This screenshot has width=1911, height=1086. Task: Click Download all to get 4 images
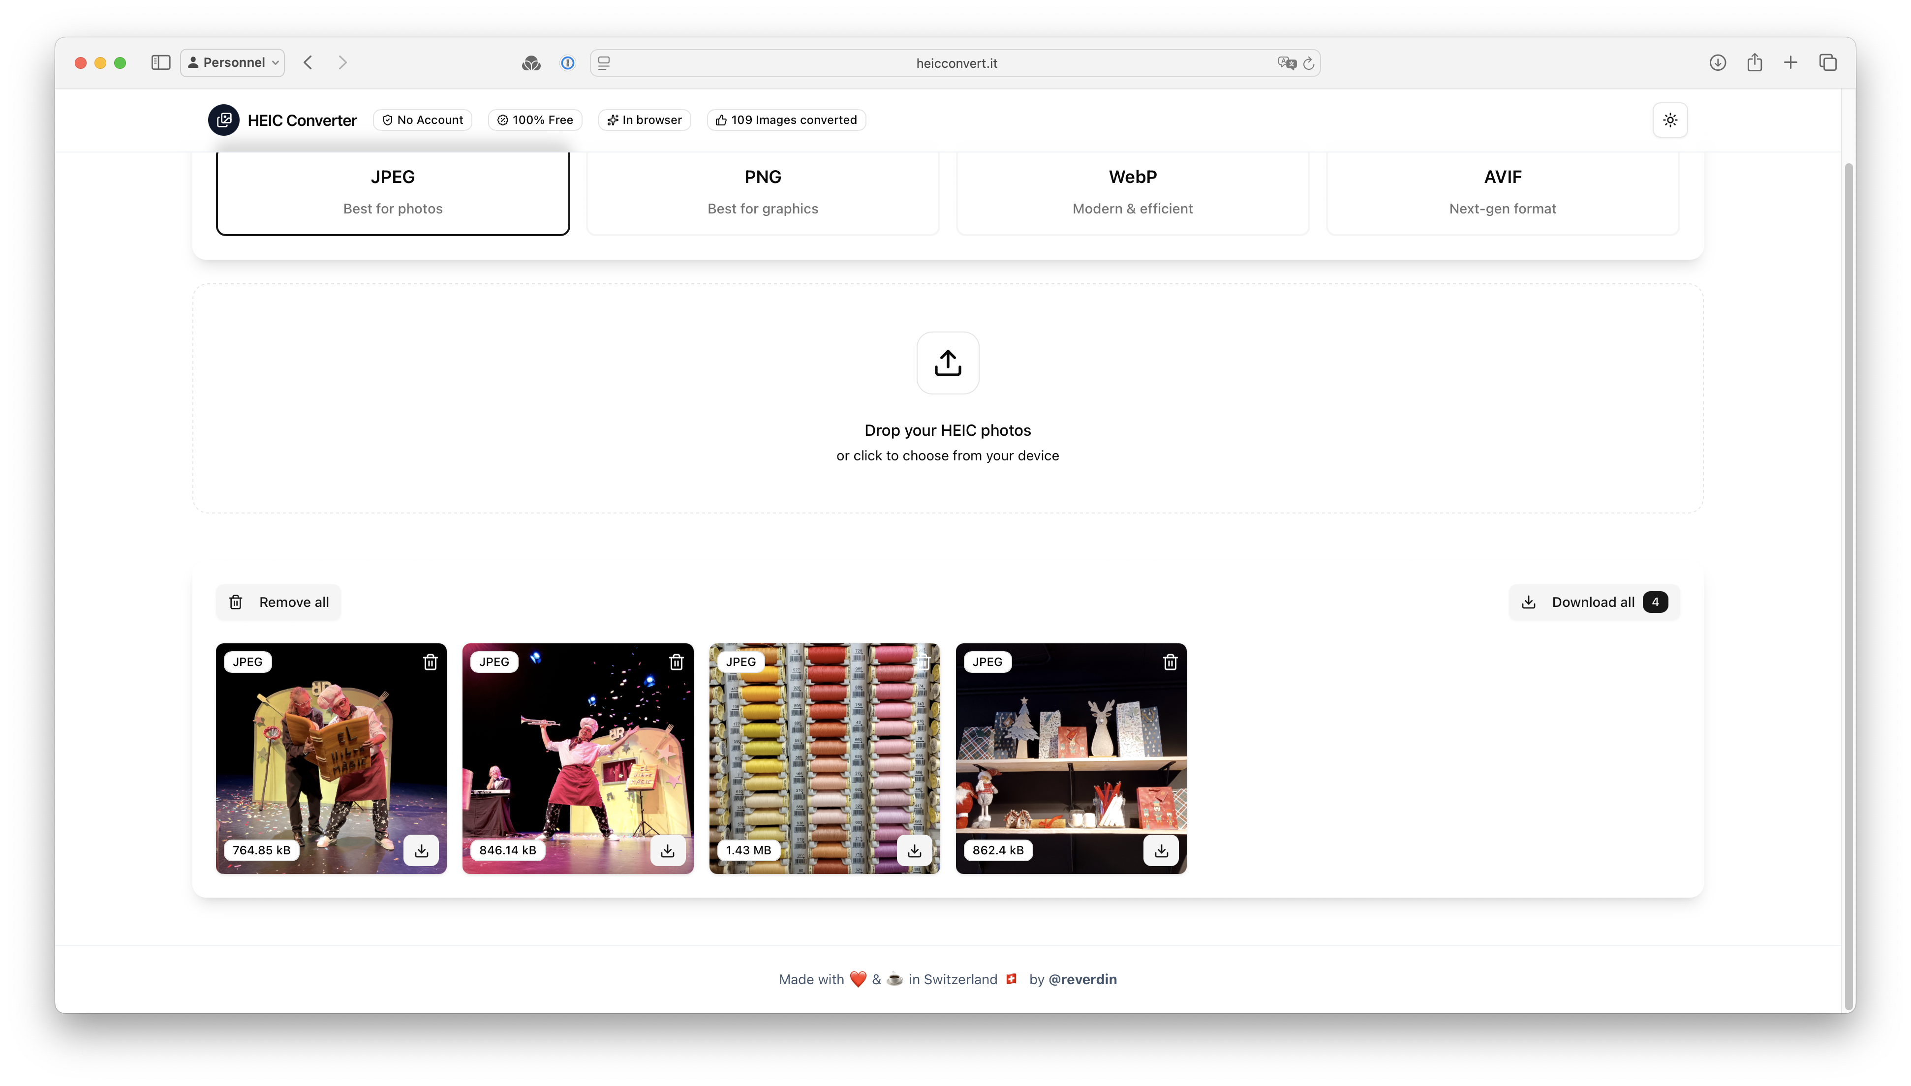click(x=1593, y=602)
